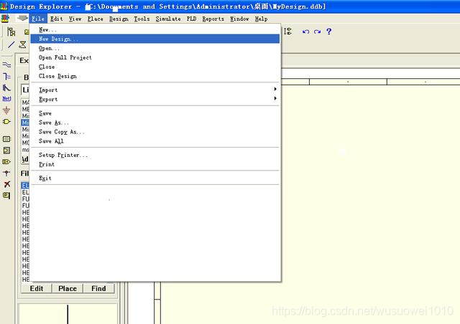Viewport: 460px width, 324px height.
Task: Select the Place Wire tool icon
Action: click(6, 65)
